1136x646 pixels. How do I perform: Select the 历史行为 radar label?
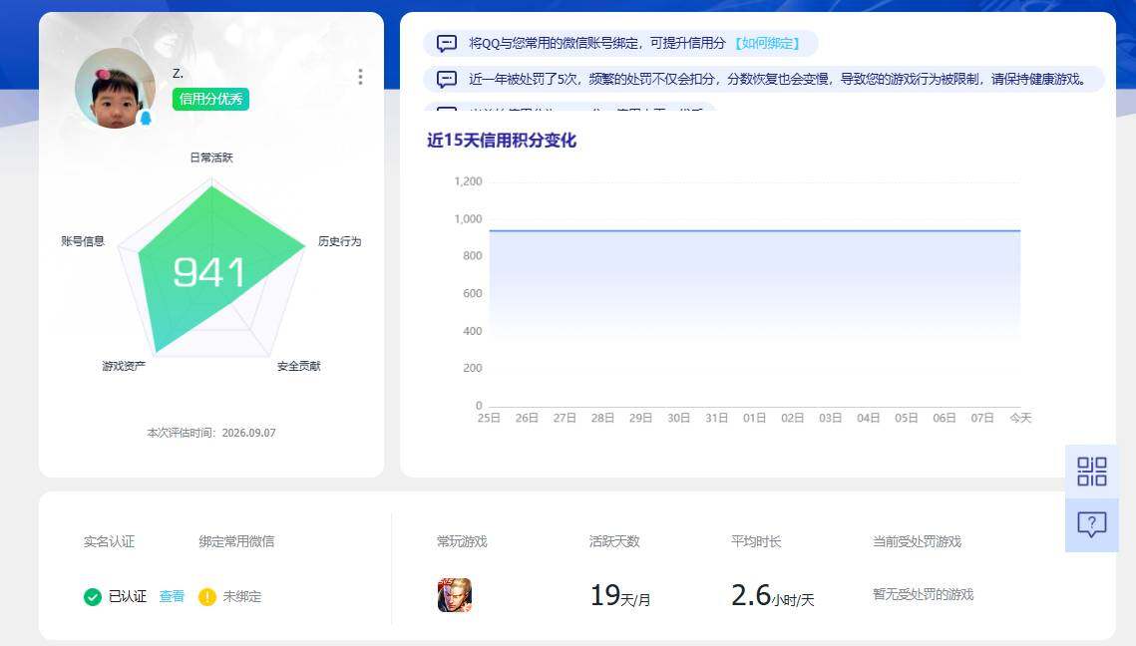(339, 241)
